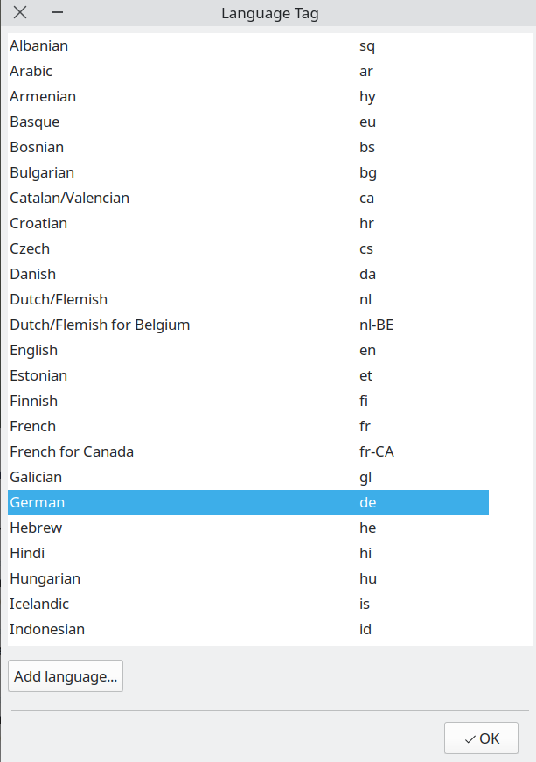Image resolution: width=536 pixels, height=762 pixels.
Task: Choose Catalan/Valencian language row
Action: click(x=70, y=198)
